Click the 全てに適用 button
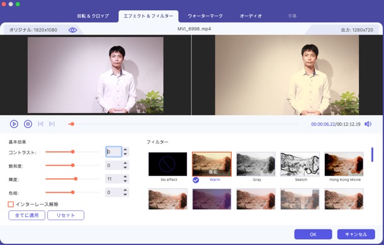 (26, 215)
